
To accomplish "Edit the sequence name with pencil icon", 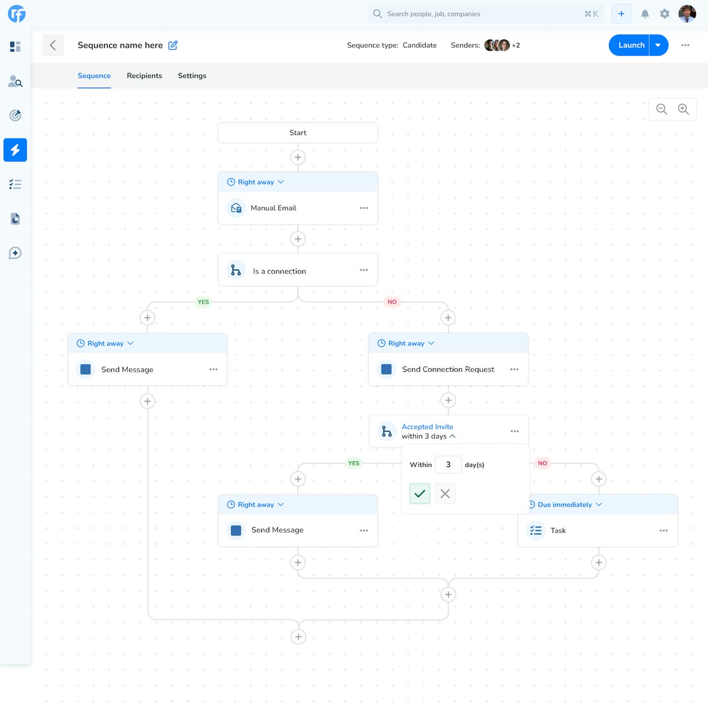I will point(173,45).
